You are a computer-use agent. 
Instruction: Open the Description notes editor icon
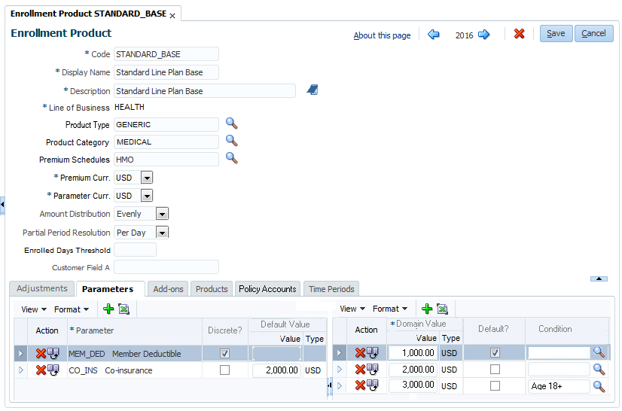(x=313, y=90)
